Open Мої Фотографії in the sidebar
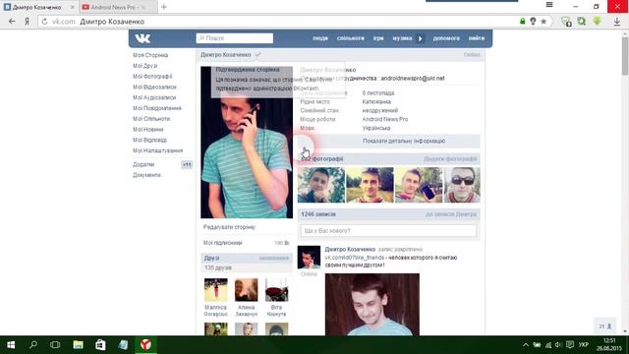Viewport: 629px width, 354px height. pos(152,77)
